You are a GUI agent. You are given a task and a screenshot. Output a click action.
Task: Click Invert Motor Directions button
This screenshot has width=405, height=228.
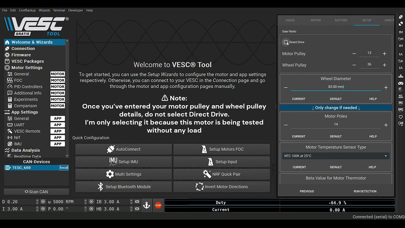tap(221, 187)
